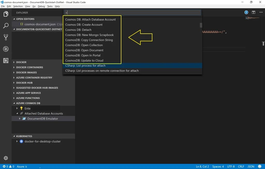
Task: Run CosmosDB: Copy Connection String command
Action: [x=132, y=40]
